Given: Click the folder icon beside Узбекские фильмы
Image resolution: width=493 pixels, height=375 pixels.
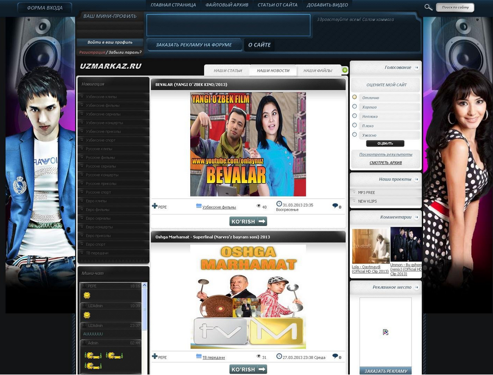Looking at the screenshot, I should pos(199,205).
